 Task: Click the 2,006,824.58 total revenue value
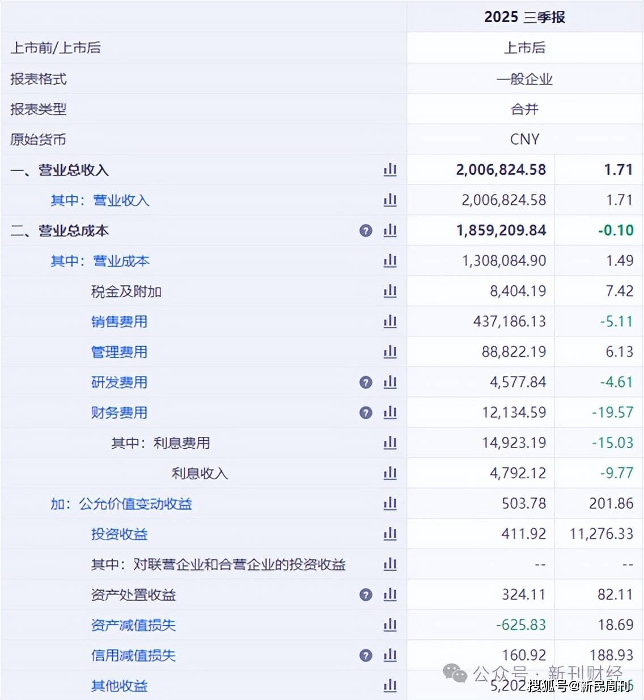(x=501, y=170)
